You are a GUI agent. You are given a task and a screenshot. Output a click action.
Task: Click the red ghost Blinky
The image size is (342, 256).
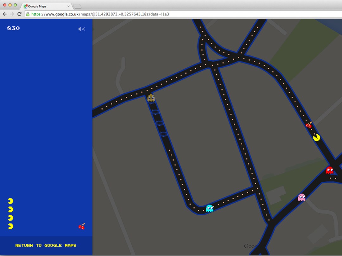[x=330, y=170]
